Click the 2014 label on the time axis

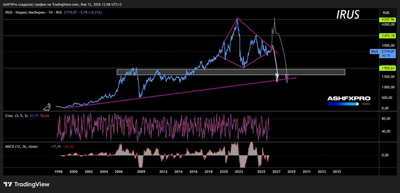click(178, 171)
